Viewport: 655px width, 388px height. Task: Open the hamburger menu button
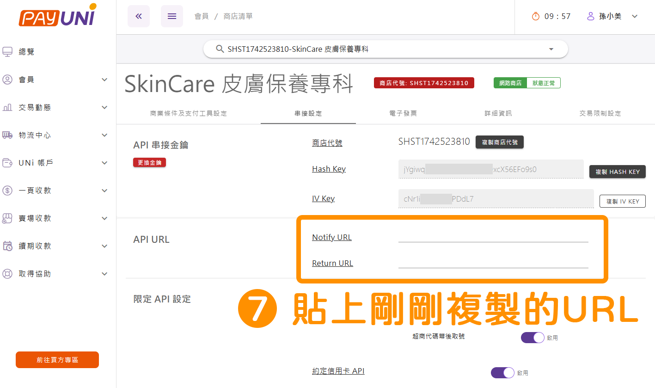172,16
